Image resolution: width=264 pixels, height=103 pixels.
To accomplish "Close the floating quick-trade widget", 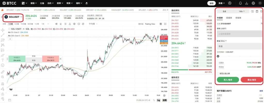I will pyautogui.click(x=60, y=59).
